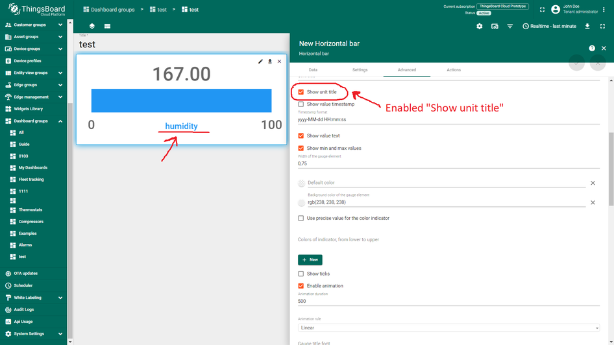Open entity aliases icon in toolbar

495,26
